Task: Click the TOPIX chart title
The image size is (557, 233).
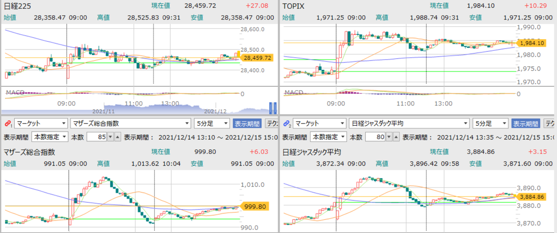Action: [x=293, y=6]
